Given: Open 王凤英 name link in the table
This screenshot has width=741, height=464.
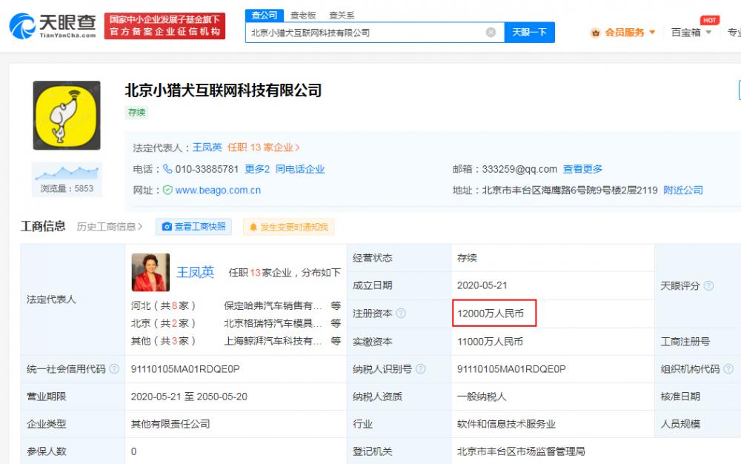Looking at the screenshot, I should tap(195, 272).
